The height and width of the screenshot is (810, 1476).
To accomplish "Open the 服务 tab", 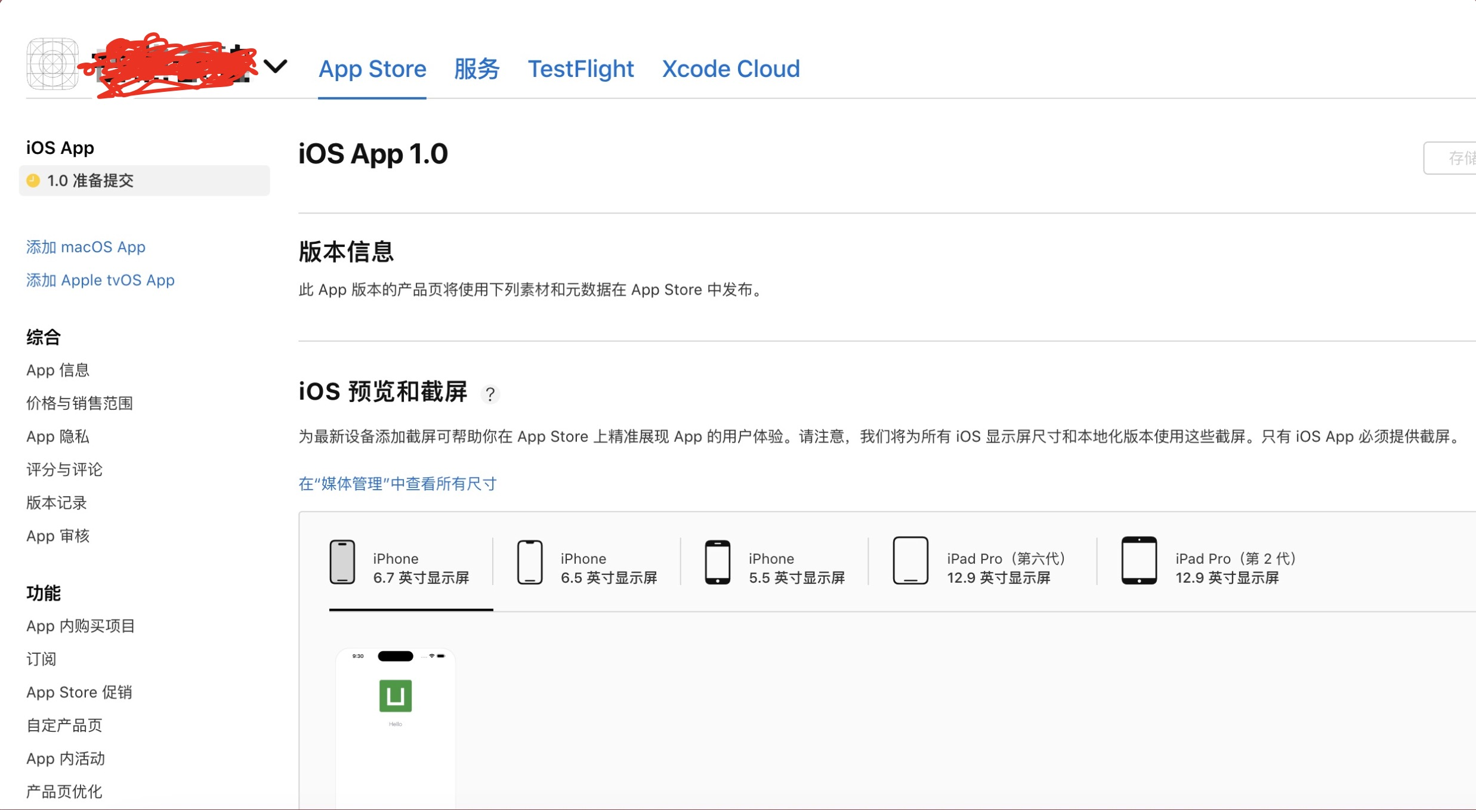I will click(x=476, y=69).
